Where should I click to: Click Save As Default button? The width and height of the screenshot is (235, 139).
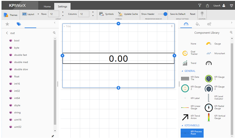point(177,14)
